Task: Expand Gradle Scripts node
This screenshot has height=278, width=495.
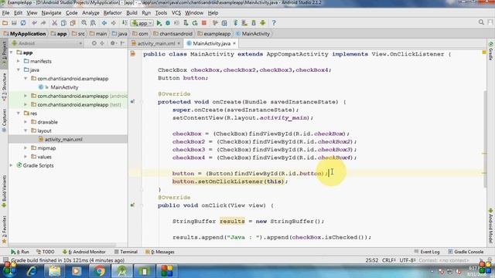Action: [x=12, y=165]
